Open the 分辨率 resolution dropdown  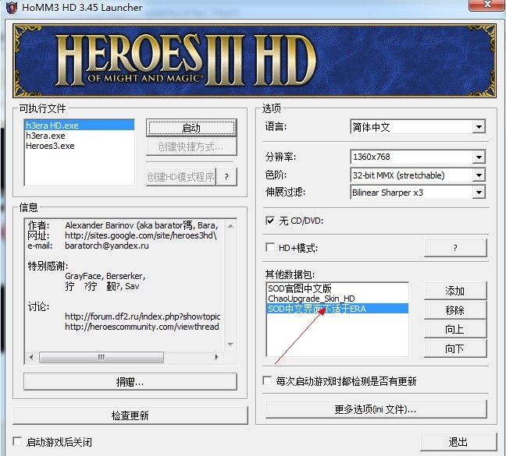pyautogui.click(x=479, y=157)
